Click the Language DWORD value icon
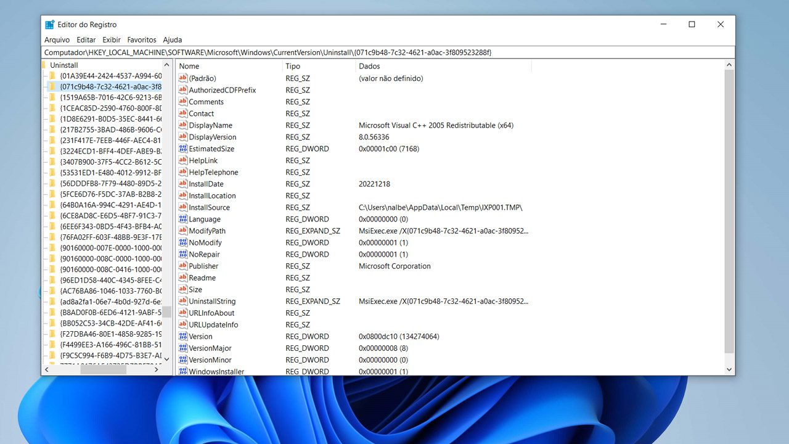This screenshot has height=444, width=789. point(182,219)
